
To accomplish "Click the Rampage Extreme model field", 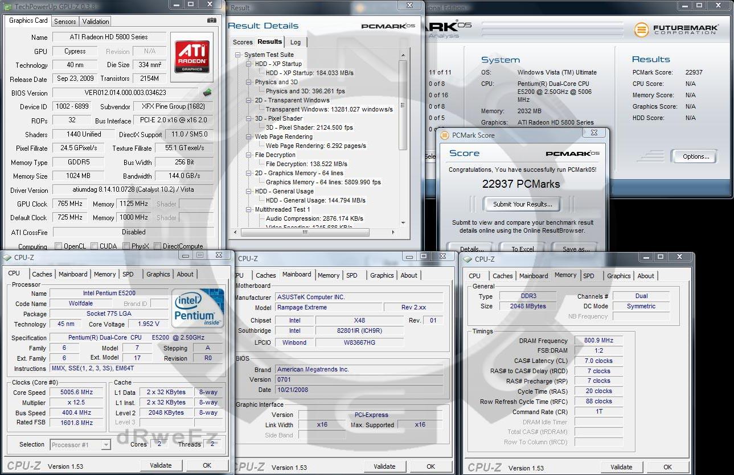I will [328, 308].
